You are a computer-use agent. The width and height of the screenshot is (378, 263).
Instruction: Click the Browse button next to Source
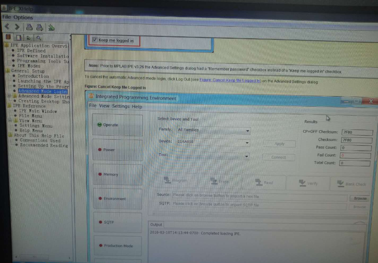tap(360, 198)
